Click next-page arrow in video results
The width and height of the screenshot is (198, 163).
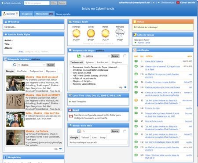[60, 149]
